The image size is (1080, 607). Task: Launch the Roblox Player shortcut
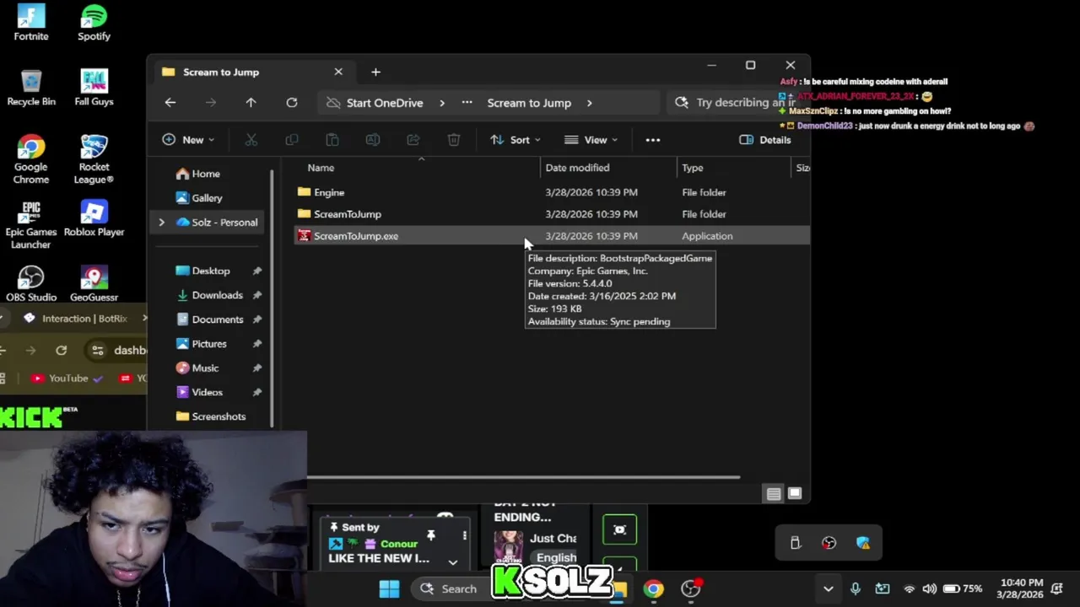(x=94, y=218)
